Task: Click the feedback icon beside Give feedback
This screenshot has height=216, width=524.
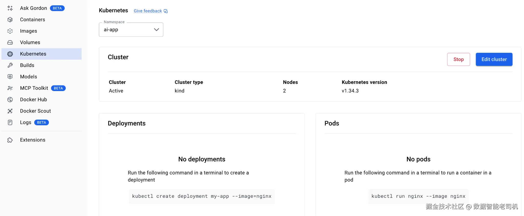Action: [x=166, y=11]
